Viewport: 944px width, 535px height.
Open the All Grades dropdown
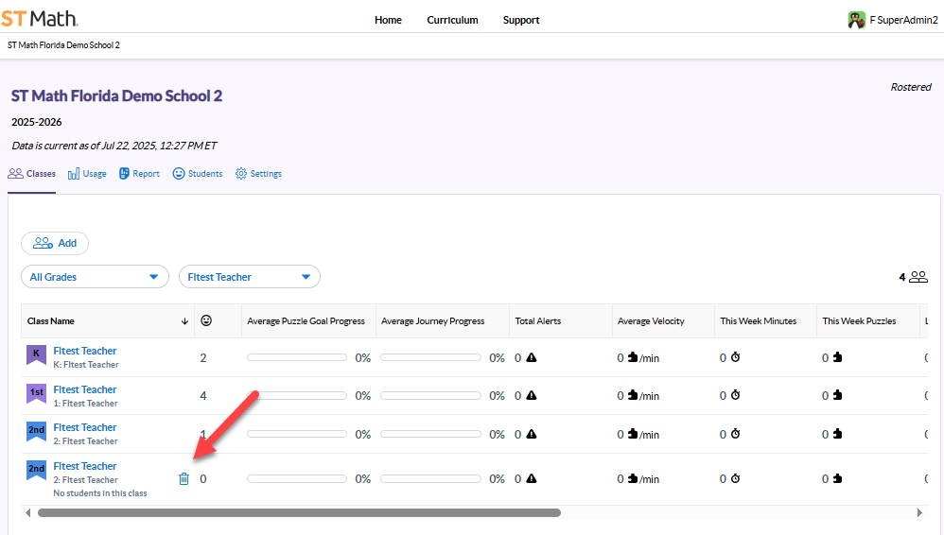pos(94,277)
